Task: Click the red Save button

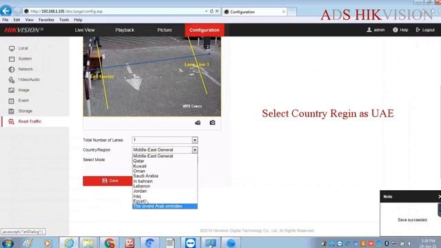Action: coord(107,180)
